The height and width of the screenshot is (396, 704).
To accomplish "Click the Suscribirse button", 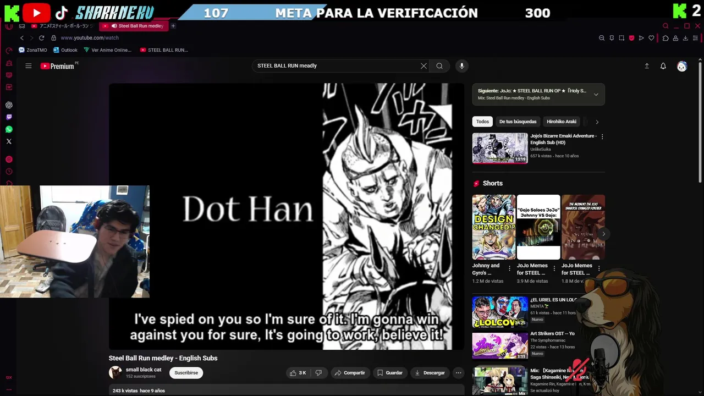I will click(186, 373).
